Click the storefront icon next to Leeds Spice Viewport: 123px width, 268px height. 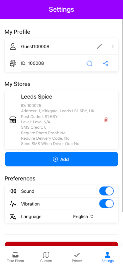tap(13, 120)
